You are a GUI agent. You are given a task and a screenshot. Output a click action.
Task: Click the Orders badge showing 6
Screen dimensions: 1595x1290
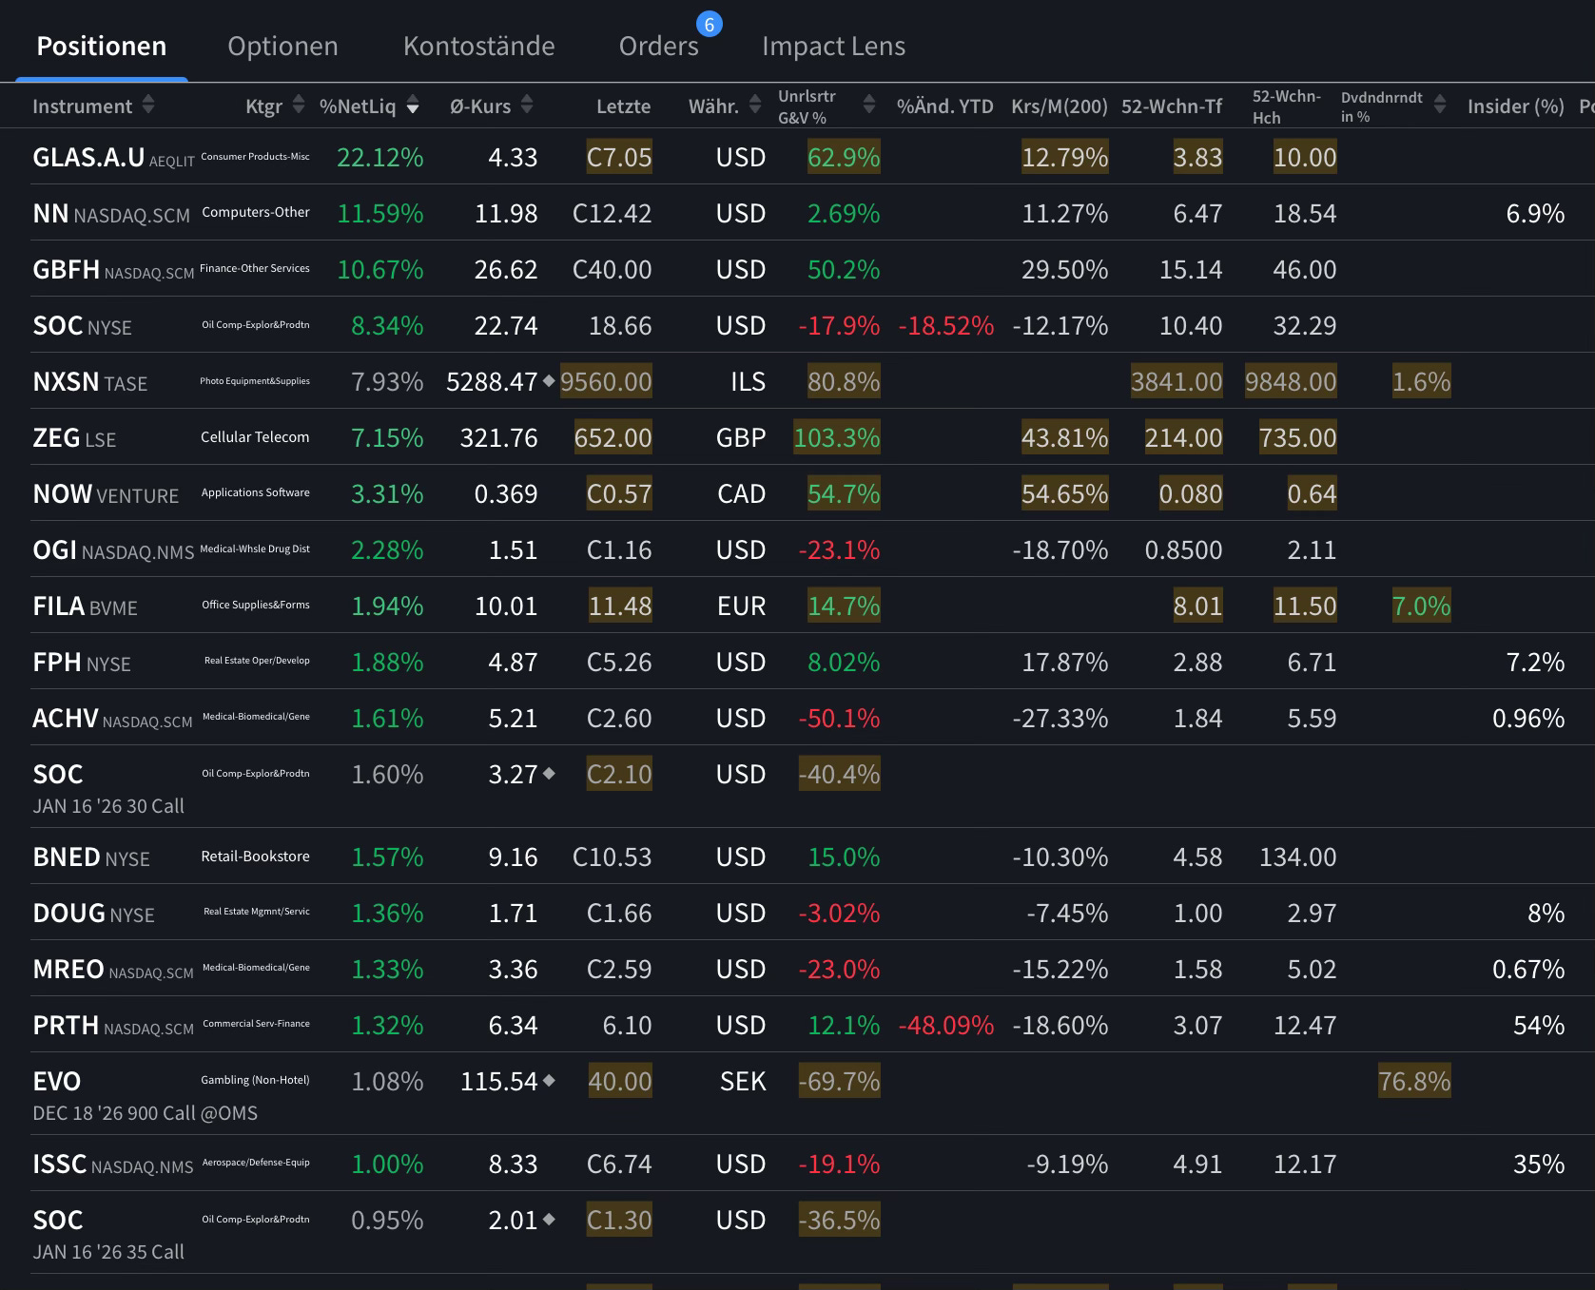[x=710, y=25]
